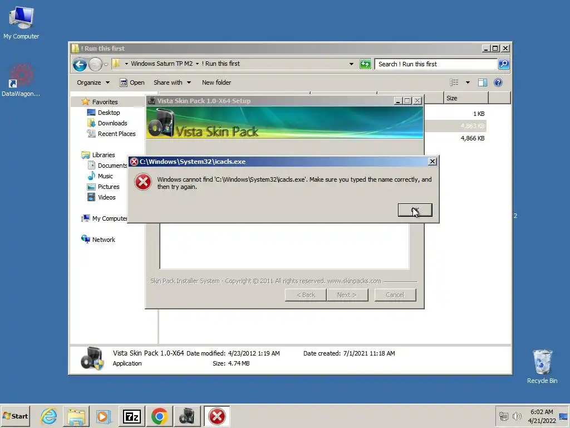The height and width of the screenshot is (428, 570).
Task: Open Windows Explorer from the taskbar
Action: (76, 416)
